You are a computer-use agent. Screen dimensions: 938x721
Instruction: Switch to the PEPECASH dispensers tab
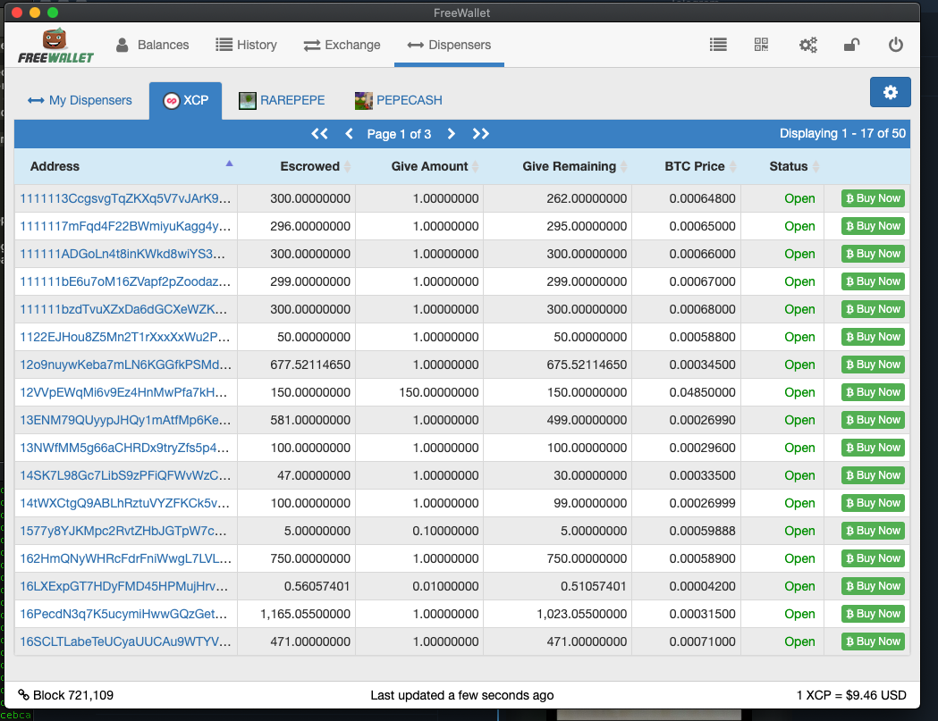pos(399,100)
